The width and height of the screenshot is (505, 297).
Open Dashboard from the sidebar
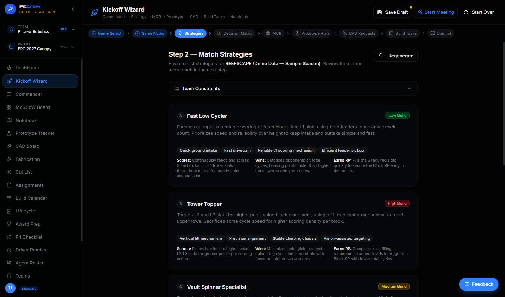(x=40, y=68)
